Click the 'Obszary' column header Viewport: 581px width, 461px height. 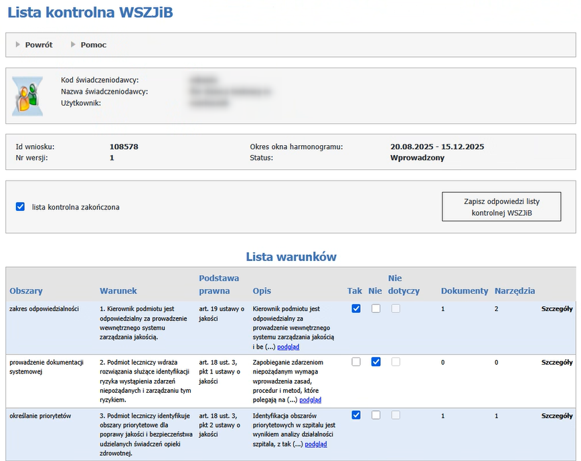(26, 291)
